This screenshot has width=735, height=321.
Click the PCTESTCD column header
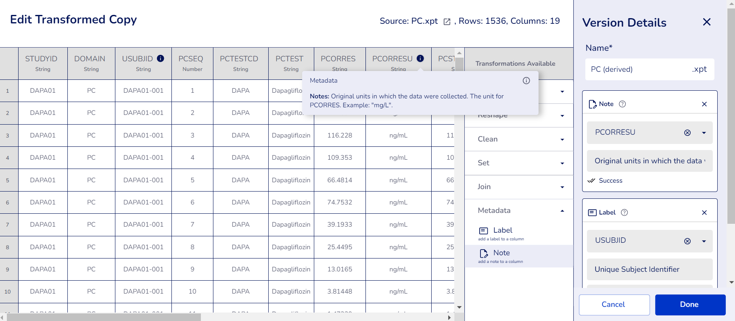[x=240, y=63]
